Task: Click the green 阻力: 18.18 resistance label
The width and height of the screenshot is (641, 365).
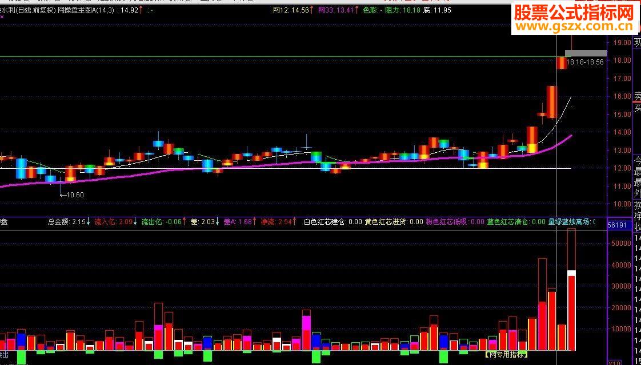Action: coord(403,10)
